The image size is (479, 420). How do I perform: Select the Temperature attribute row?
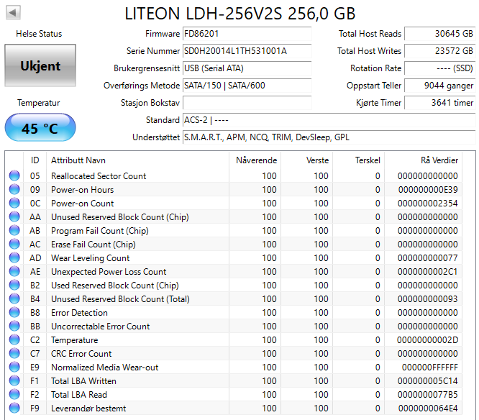click(x=234, y=339)
